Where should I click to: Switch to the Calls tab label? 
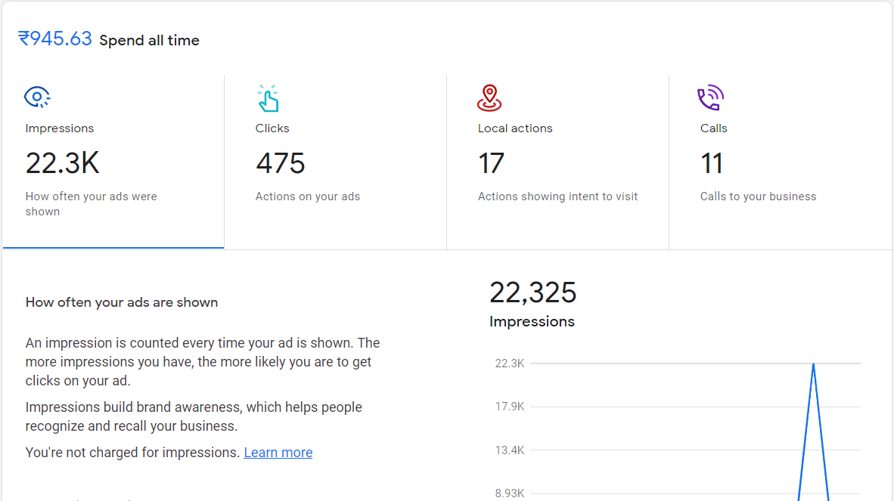(713, 128)
